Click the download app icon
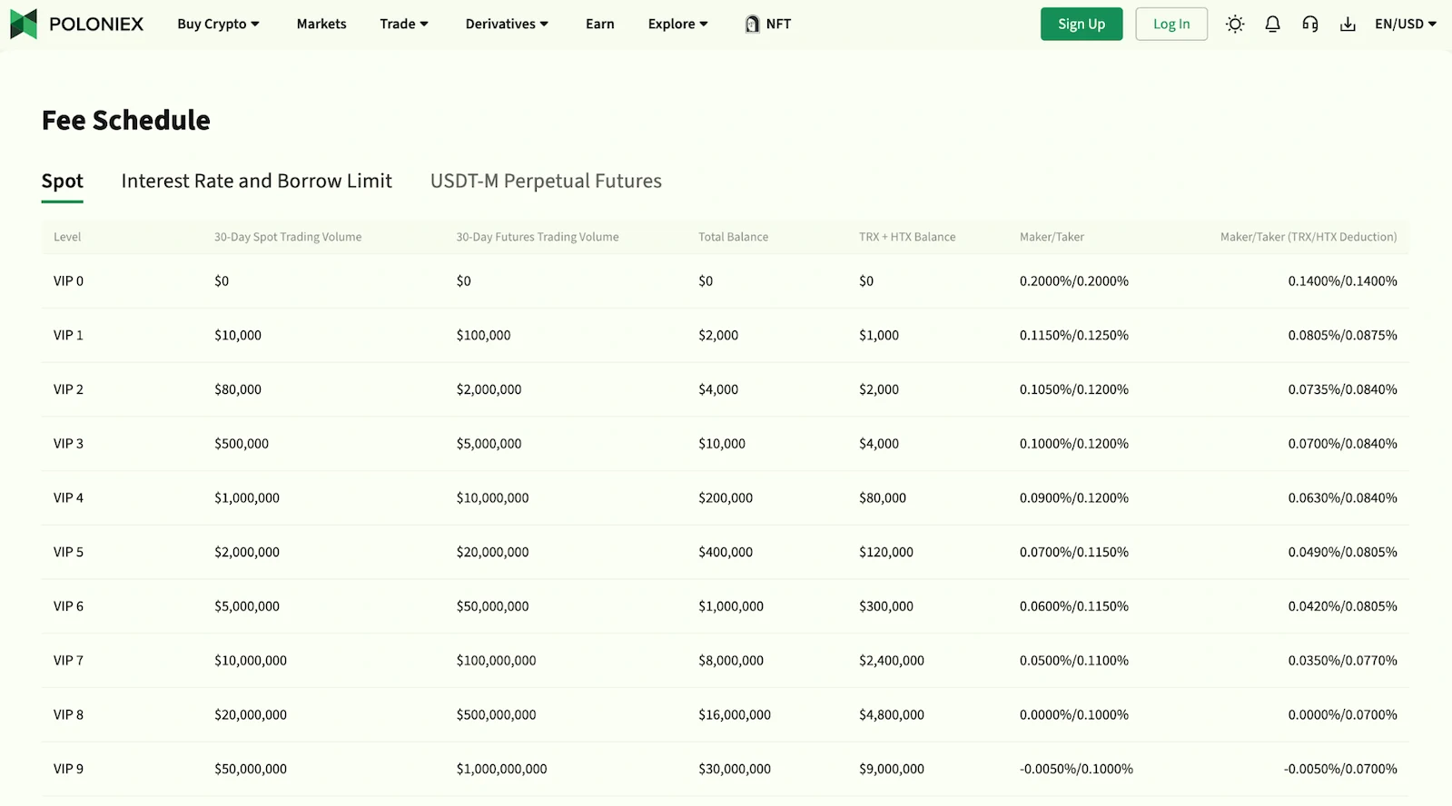The image size is (1452, 806). coord(1348,25)
